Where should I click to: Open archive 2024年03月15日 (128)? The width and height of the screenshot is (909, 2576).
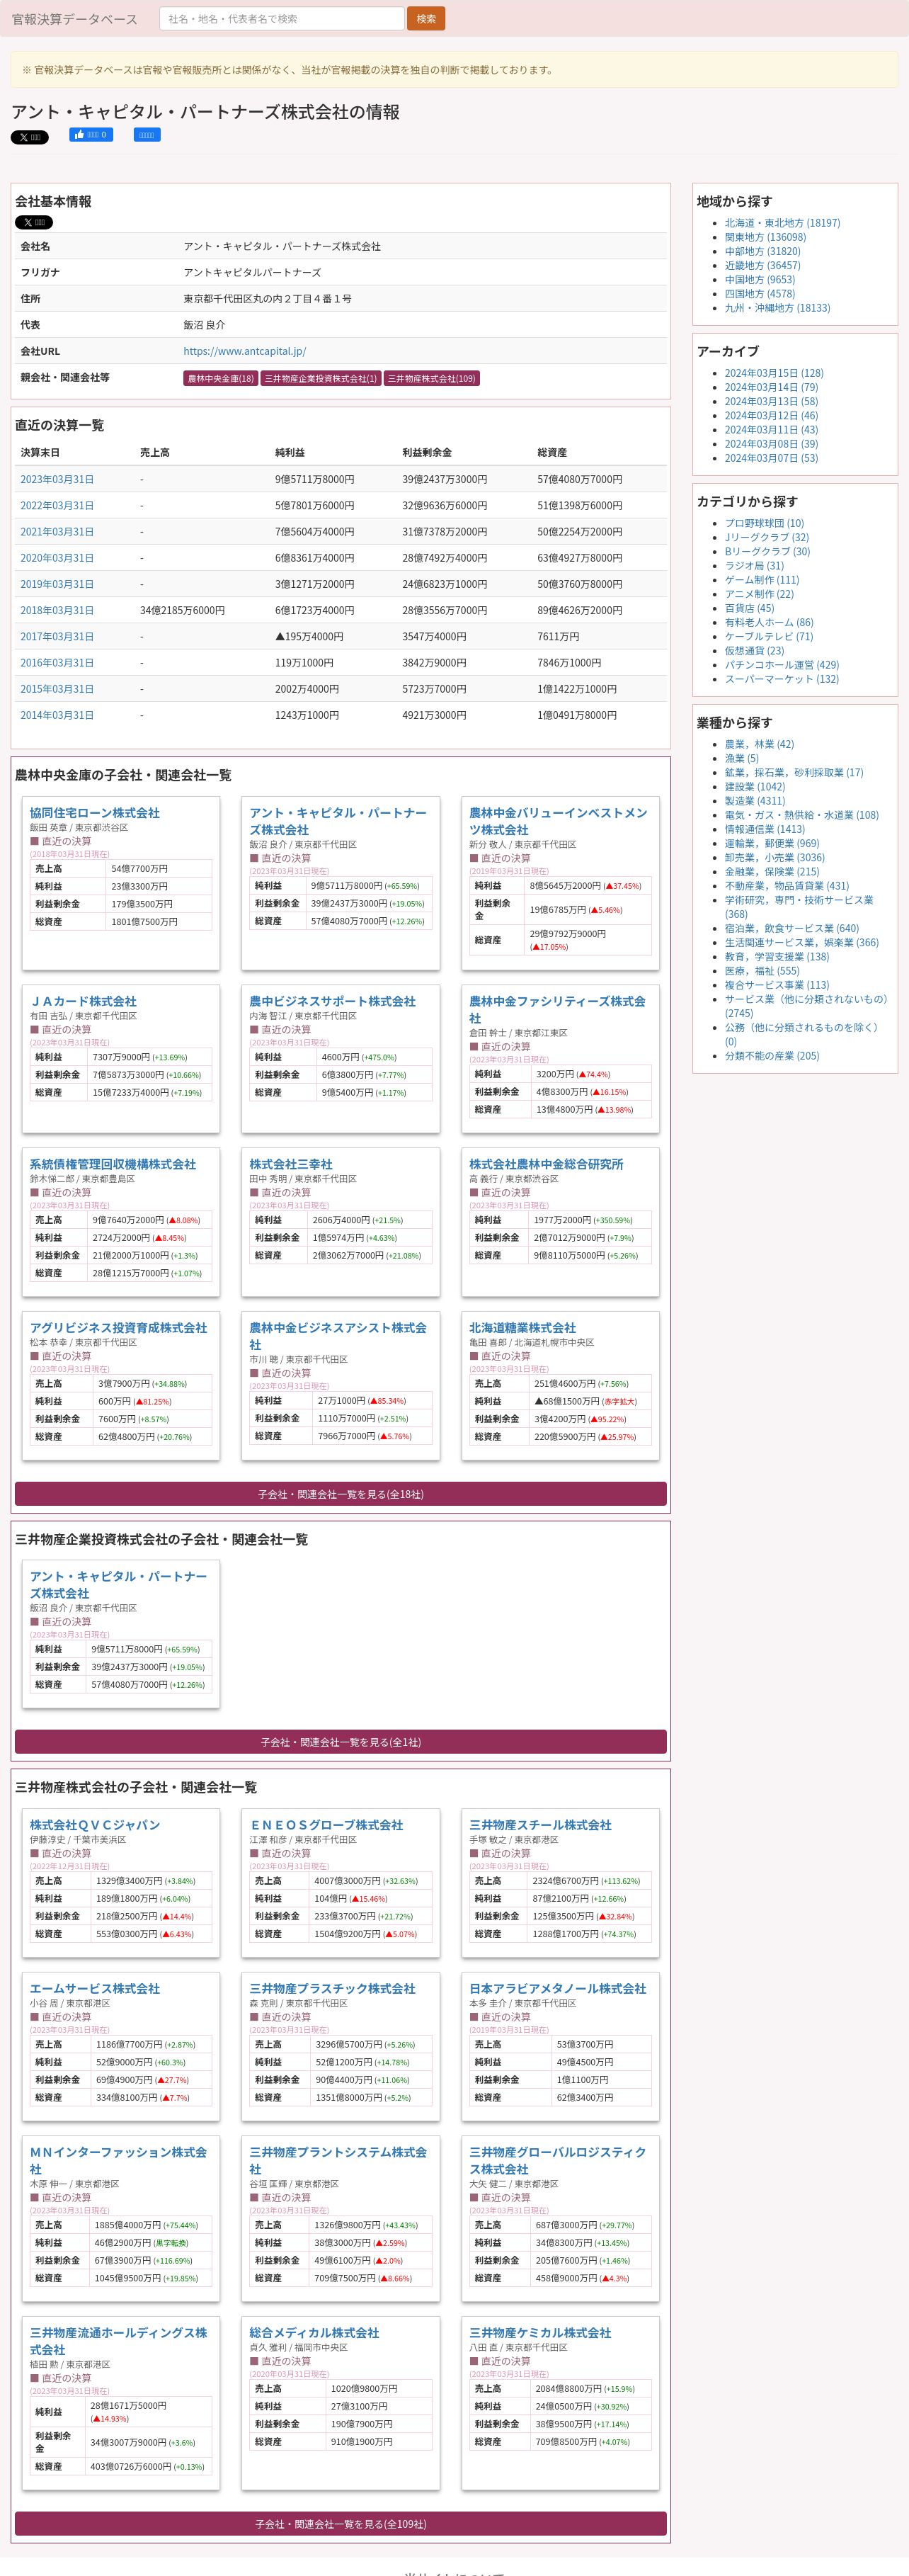coord(774,373)
